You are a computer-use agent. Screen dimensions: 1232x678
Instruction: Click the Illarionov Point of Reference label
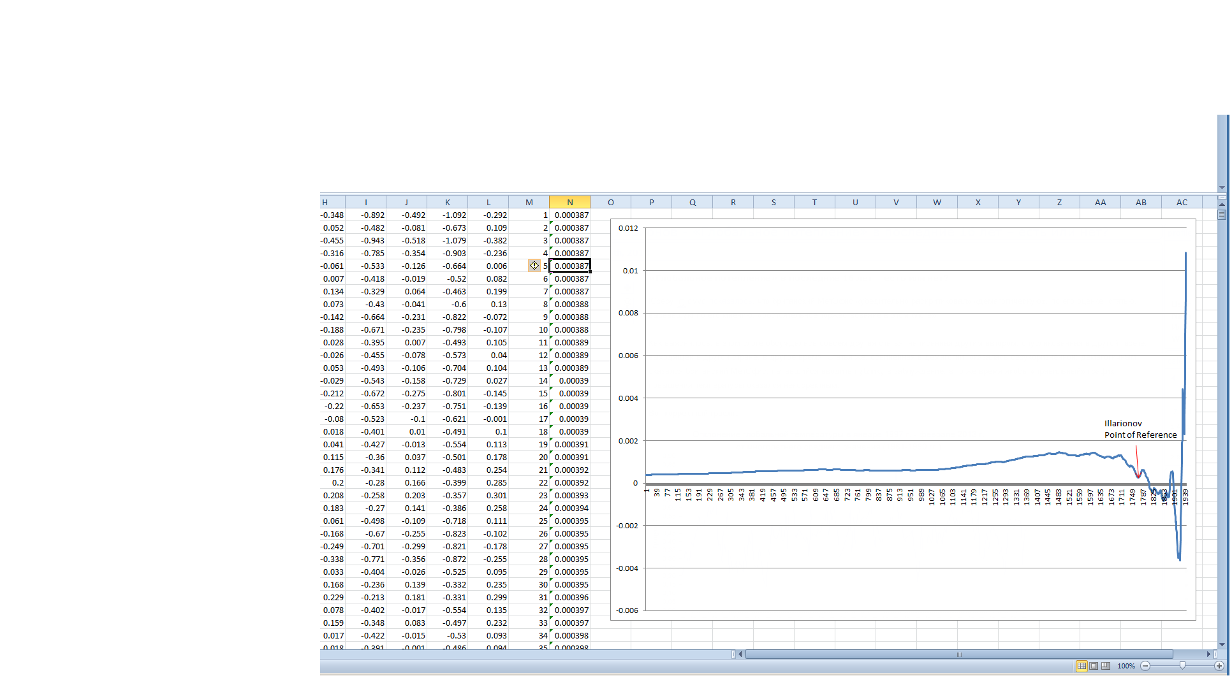[1140, 429]
